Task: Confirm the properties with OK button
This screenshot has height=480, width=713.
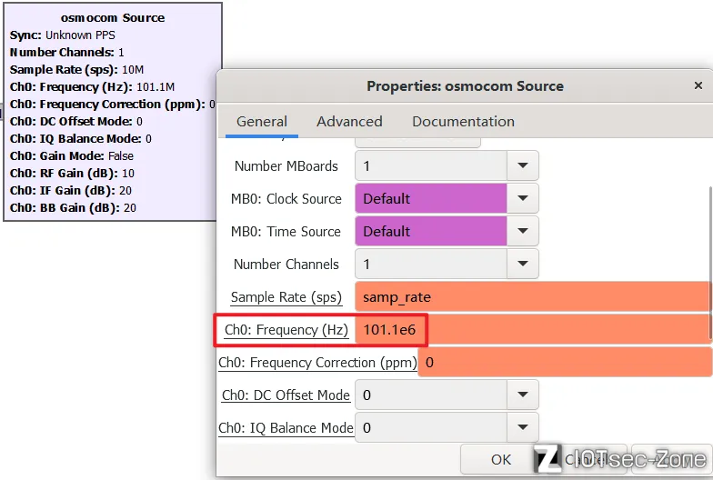Action: click(x=500, y=460)
